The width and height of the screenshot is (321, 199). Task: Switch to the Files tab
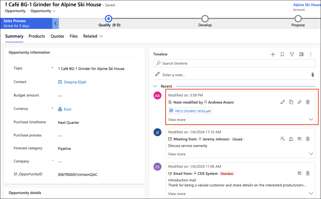pos(74,36)
